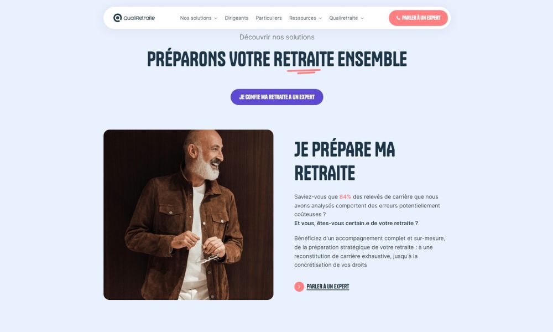This screenshot has height=332, width=553.
Task: Click the Je prépare ma retraite heading
Action: click(345, 161)
